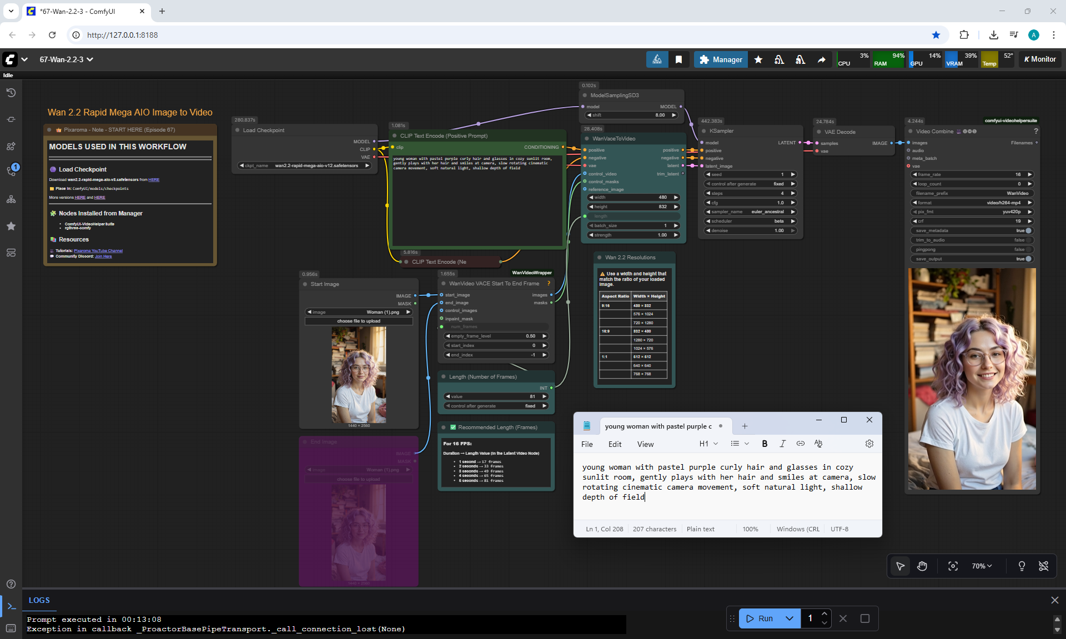The height and width of the screenshot is (639, 1066).
Task: Click the fit view icon
Action: (953, 566)
